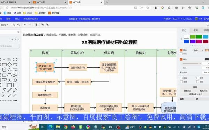This screenshot has height=130, width=209.
Task: Click the zoom out magnifier icon
Action: tap(18, 25)
